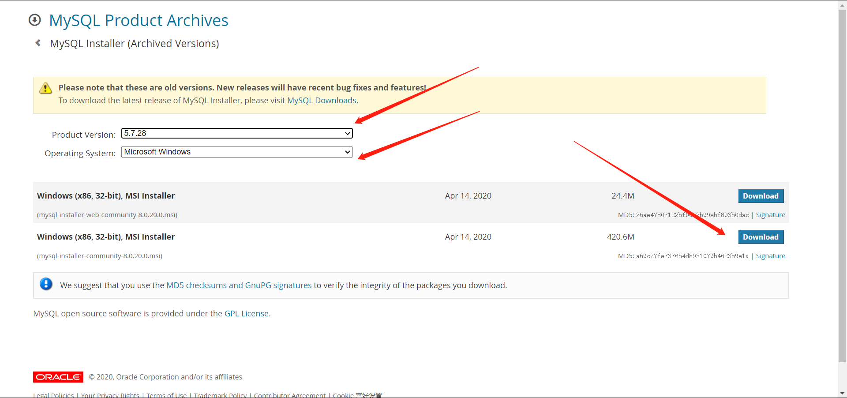This screenshot has height=398, width=847.
Task: Open the Trademark Policy footer link
Action: pyautogui.click(x=220, y=395)
